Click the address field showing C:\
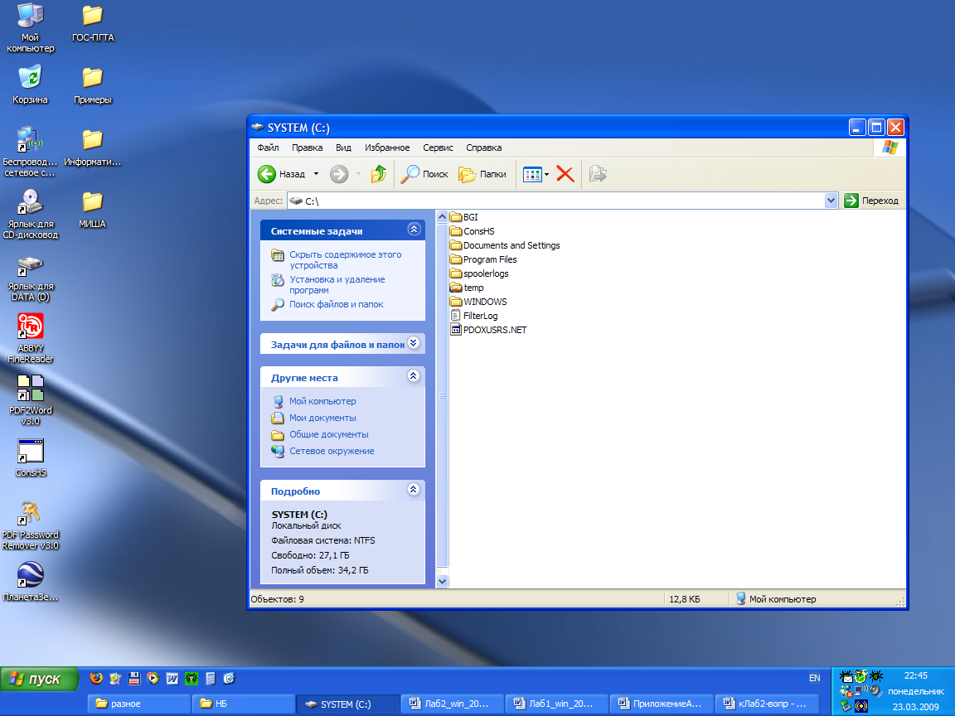The height and width of the screenshot is (716, 955). click(x=555, y=201)
